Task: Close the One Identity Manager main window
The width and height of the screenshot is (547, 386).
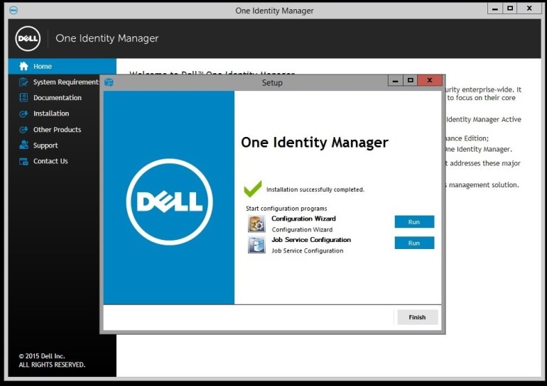Action: tap(529, 9)
